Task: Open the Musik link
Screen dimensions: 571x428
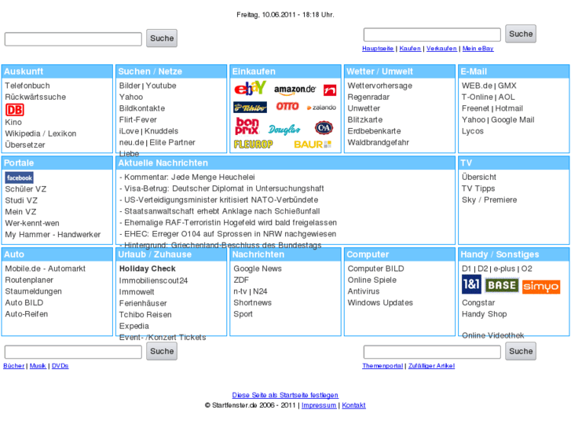Action: point(38,366)
